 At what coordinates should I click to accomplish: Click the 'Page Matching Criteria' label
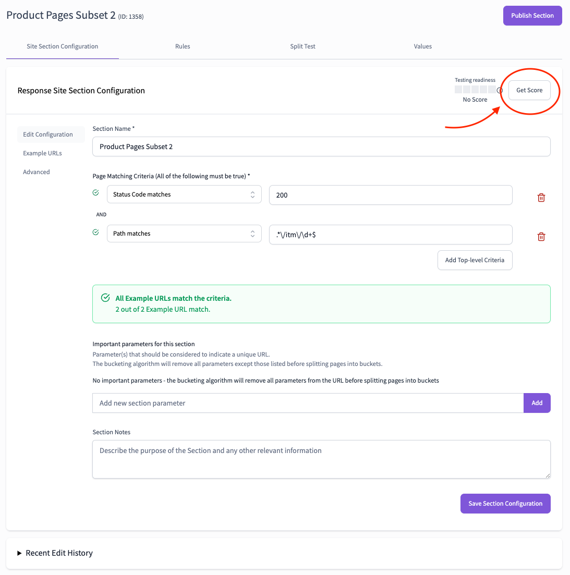(171, 176)
